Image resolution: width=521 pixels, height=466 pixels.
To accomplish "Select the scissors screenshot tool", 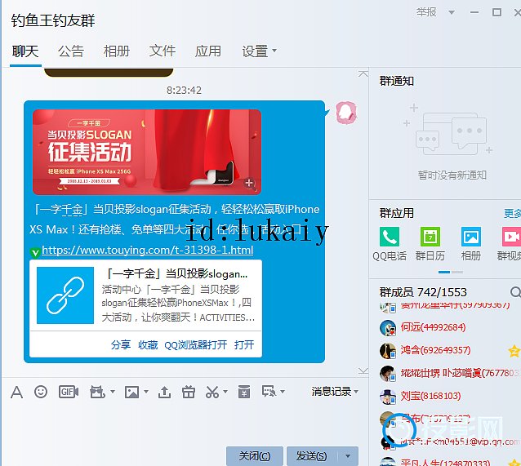I will coord(212,392).
